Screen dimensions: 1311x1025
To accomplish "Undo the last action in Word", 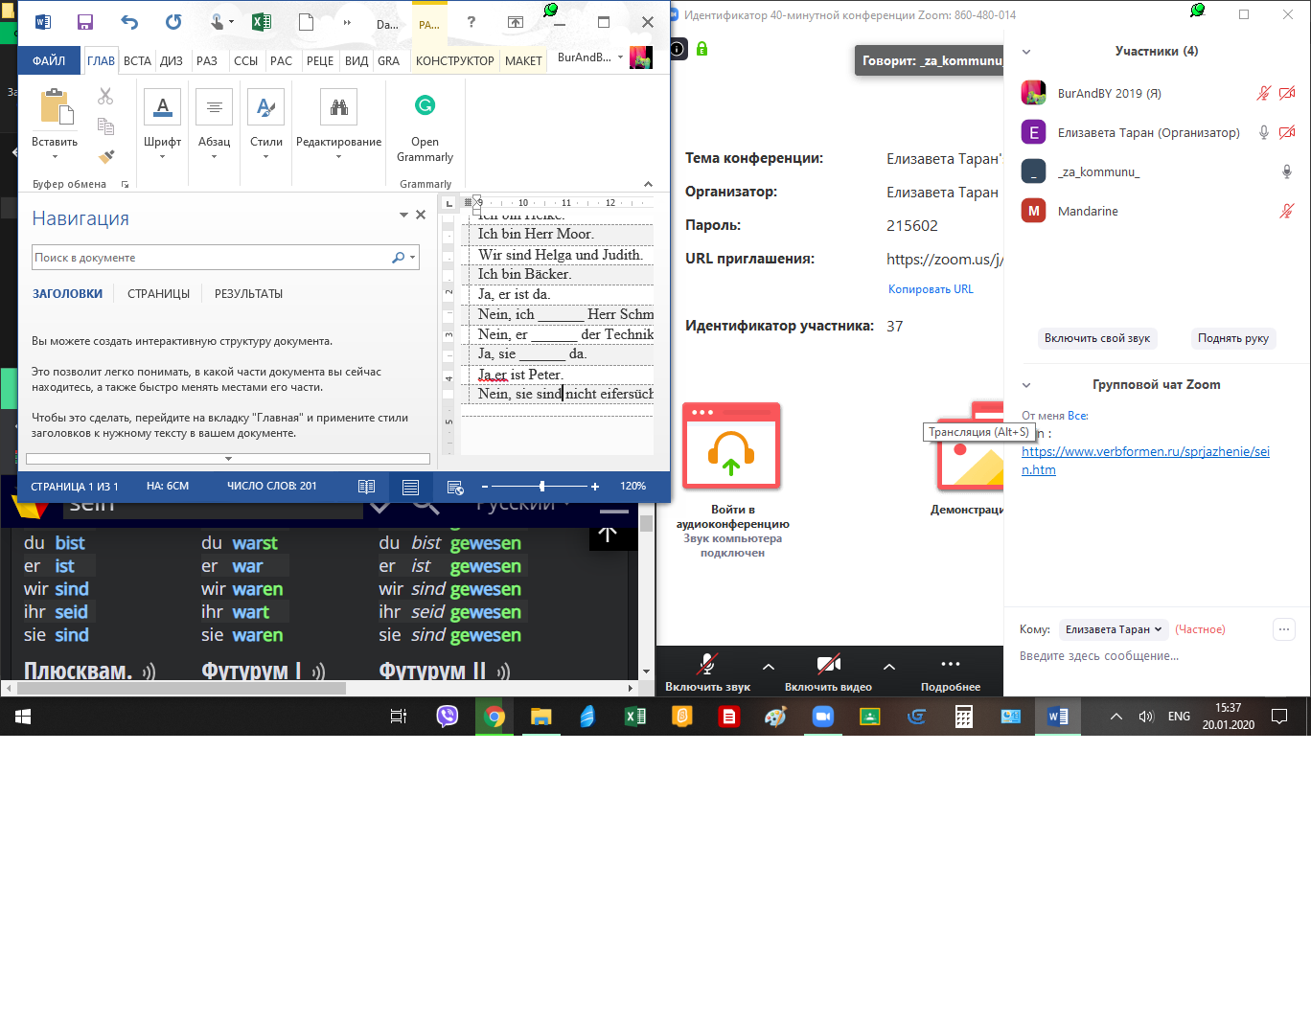I will 129,22.
